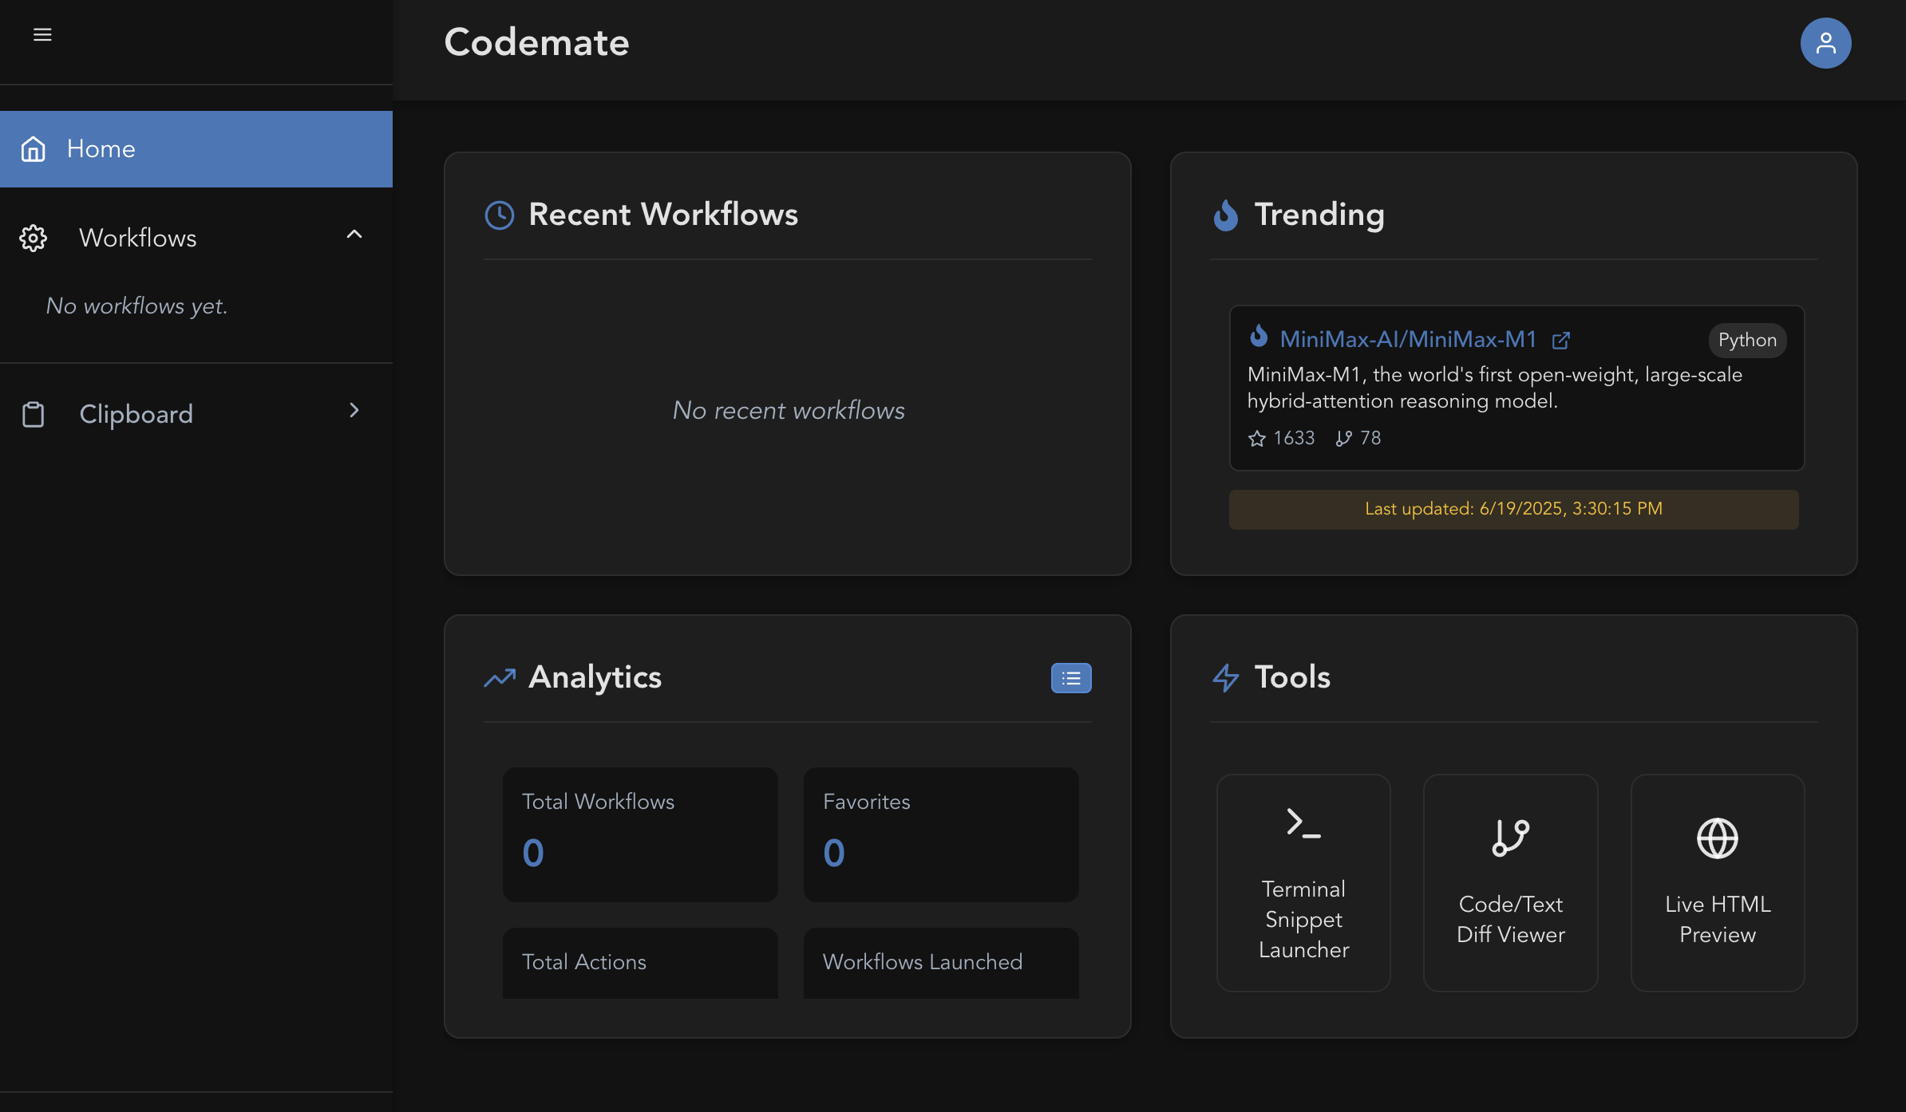Click the Trending flame icon
Image resolution: width=1906 pixels, height=1112 pixels.
pyautogui.click(x=1225, y=215)
